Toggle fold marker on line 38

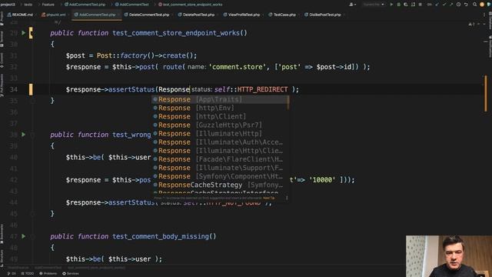pyautogui.click(x=32, y=135)
